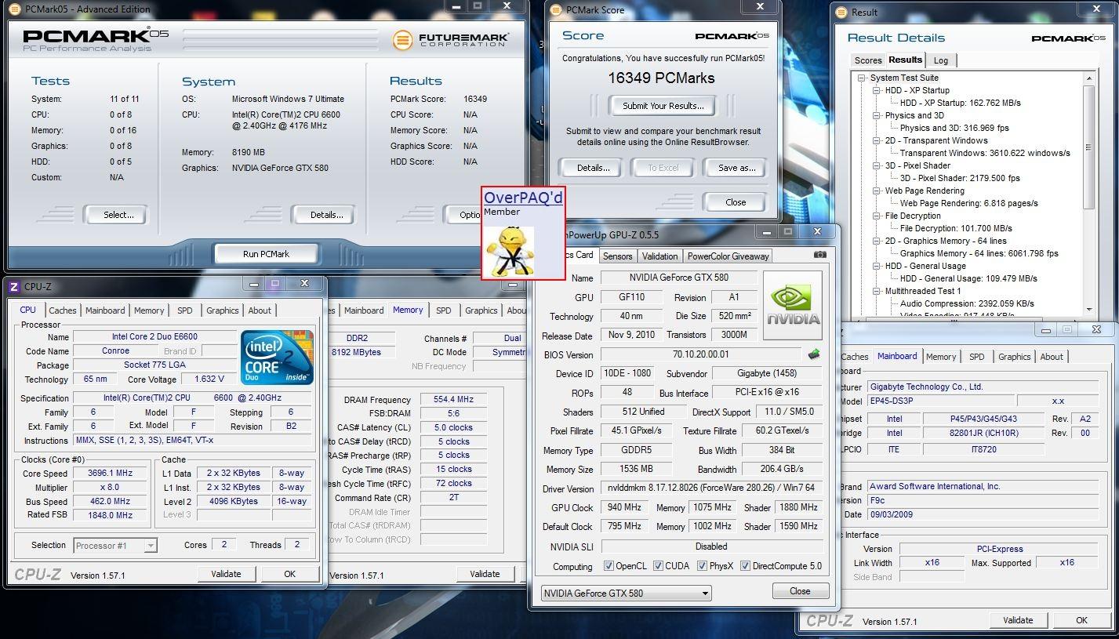Click the Intel Core 2 Duo logo
The image size is (1119, 639).
(277, 358)
